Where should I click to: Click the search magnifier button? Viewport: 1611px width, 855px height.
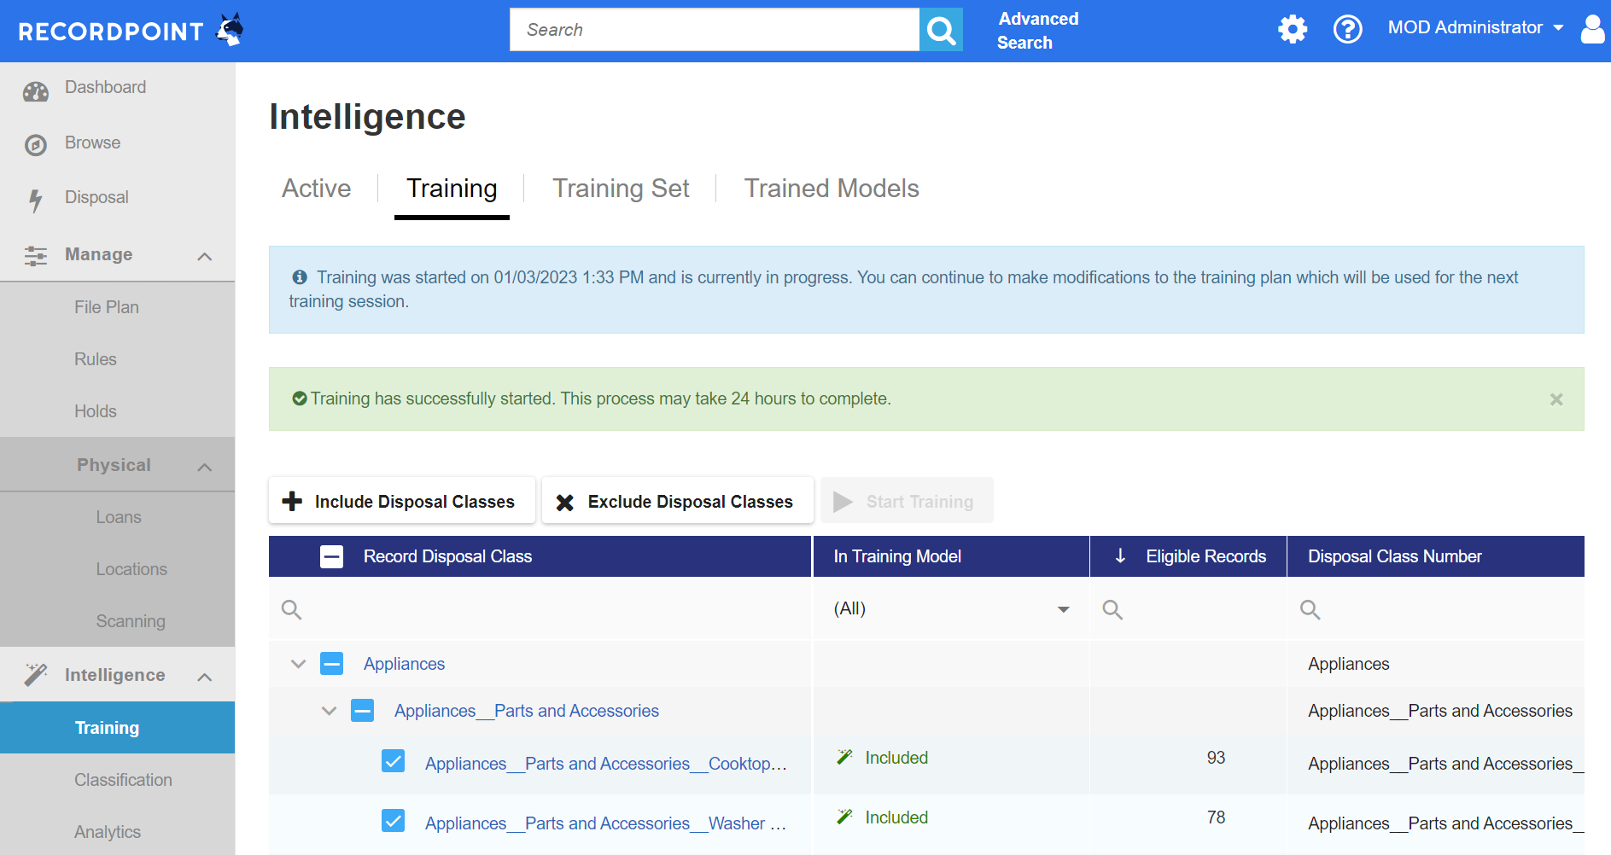(x=941, y=29)
